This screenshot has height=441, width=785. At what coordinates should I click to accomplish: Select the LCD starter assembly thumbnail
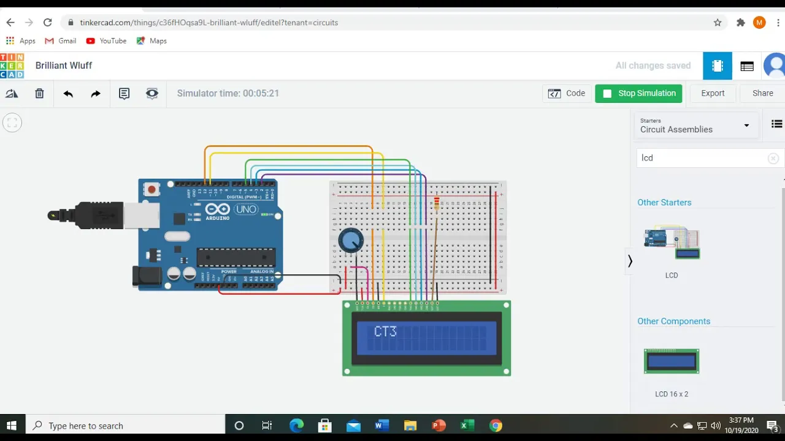672,243
